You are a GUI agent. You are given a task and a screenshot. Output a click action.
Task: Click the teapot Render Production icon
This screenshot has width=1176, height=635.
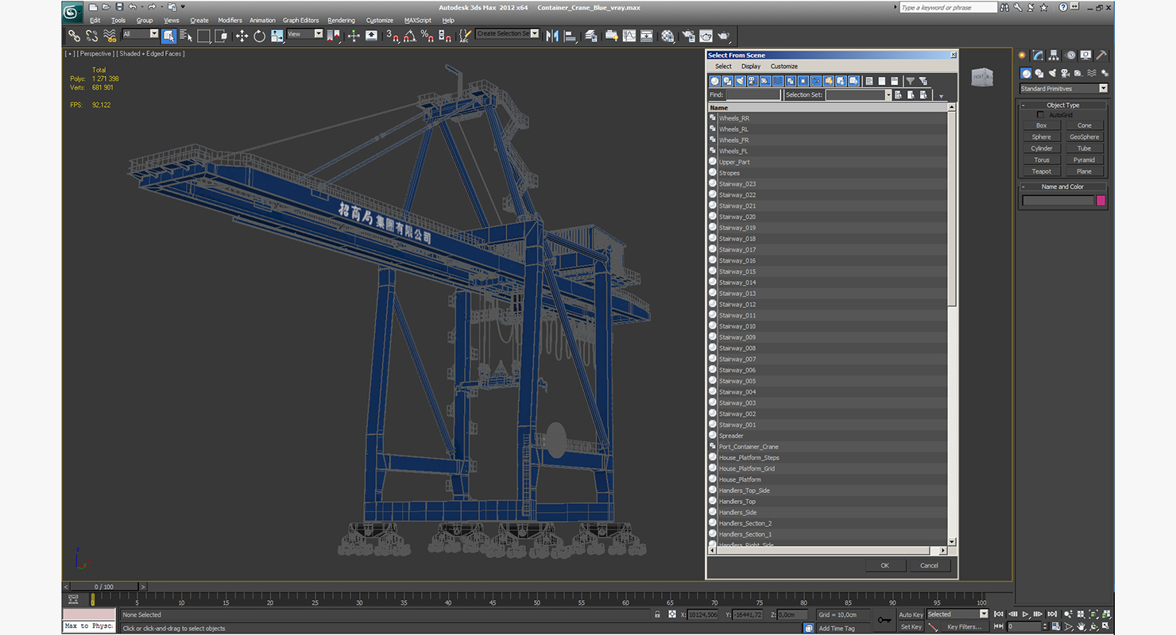tap(724, 36)
